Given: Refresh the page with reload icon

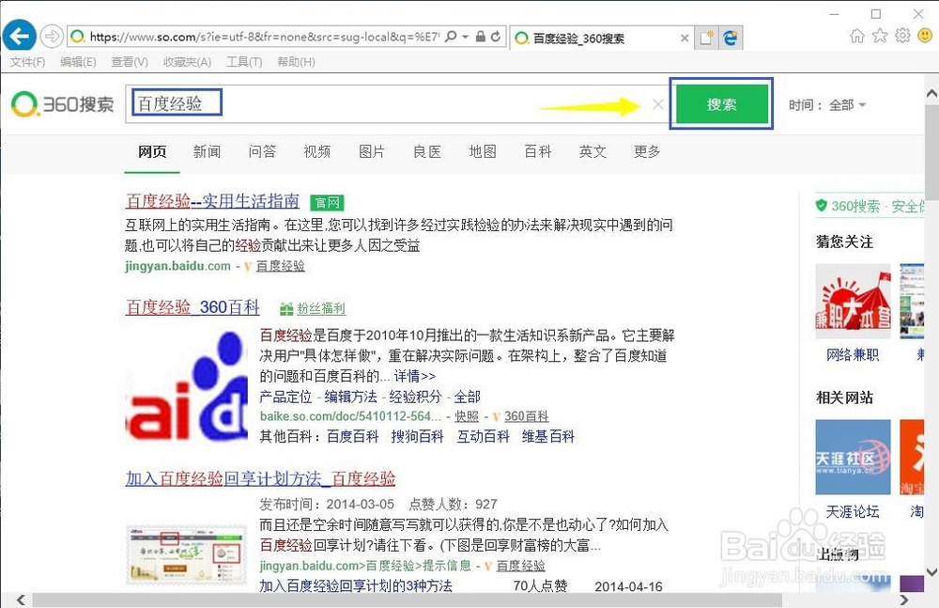Looking at the screenshot, I should click(x=496, y=37).
